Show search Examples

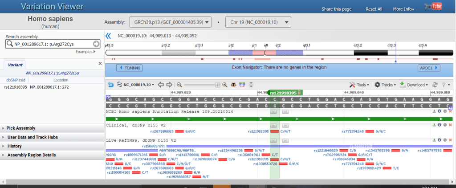tap(85, 52)
